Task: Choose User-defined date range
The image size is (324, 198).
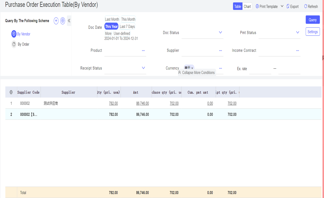Action: point(122,33)
